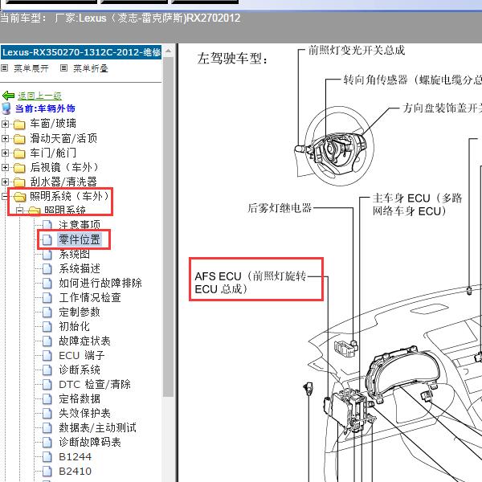Open the 零件位置 tree item

coord(80,239)
